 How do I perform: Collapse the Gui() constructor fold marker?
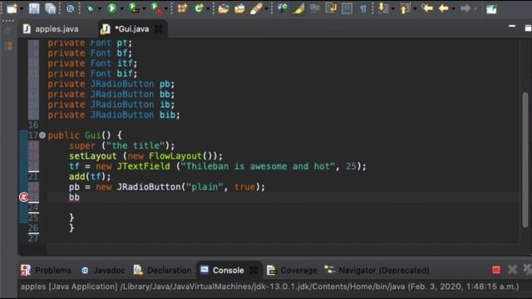pos(42,135)
